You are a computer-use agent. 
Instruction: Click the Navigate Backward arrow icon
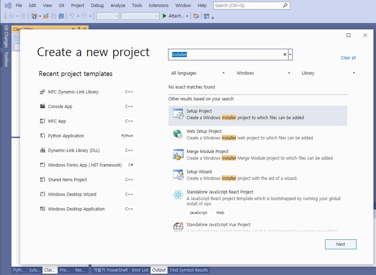(11, 16)
